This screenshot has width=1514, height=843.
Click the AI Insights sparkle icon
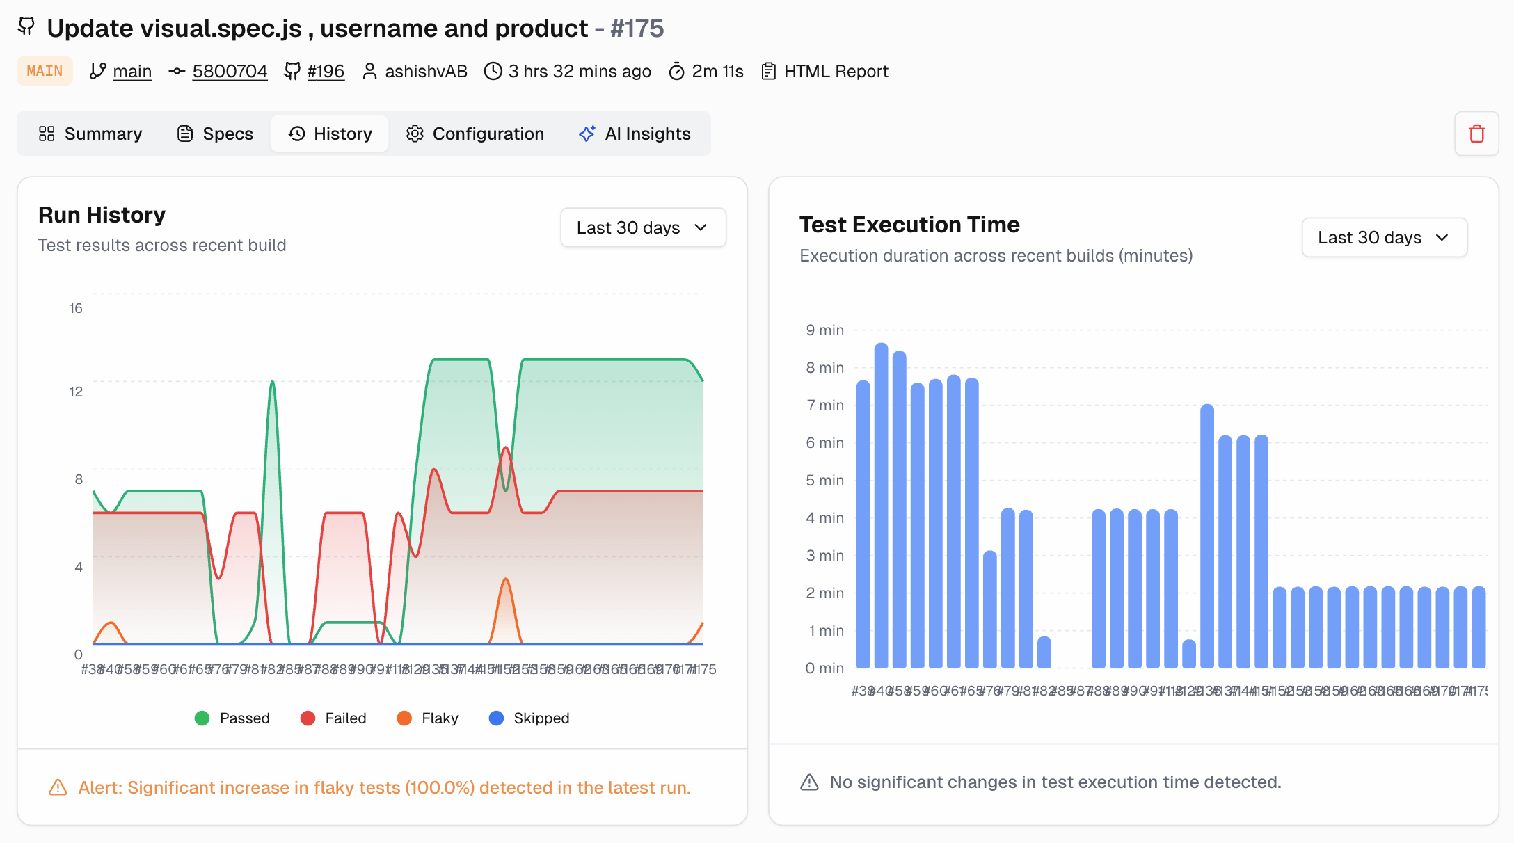coord(587,134)
